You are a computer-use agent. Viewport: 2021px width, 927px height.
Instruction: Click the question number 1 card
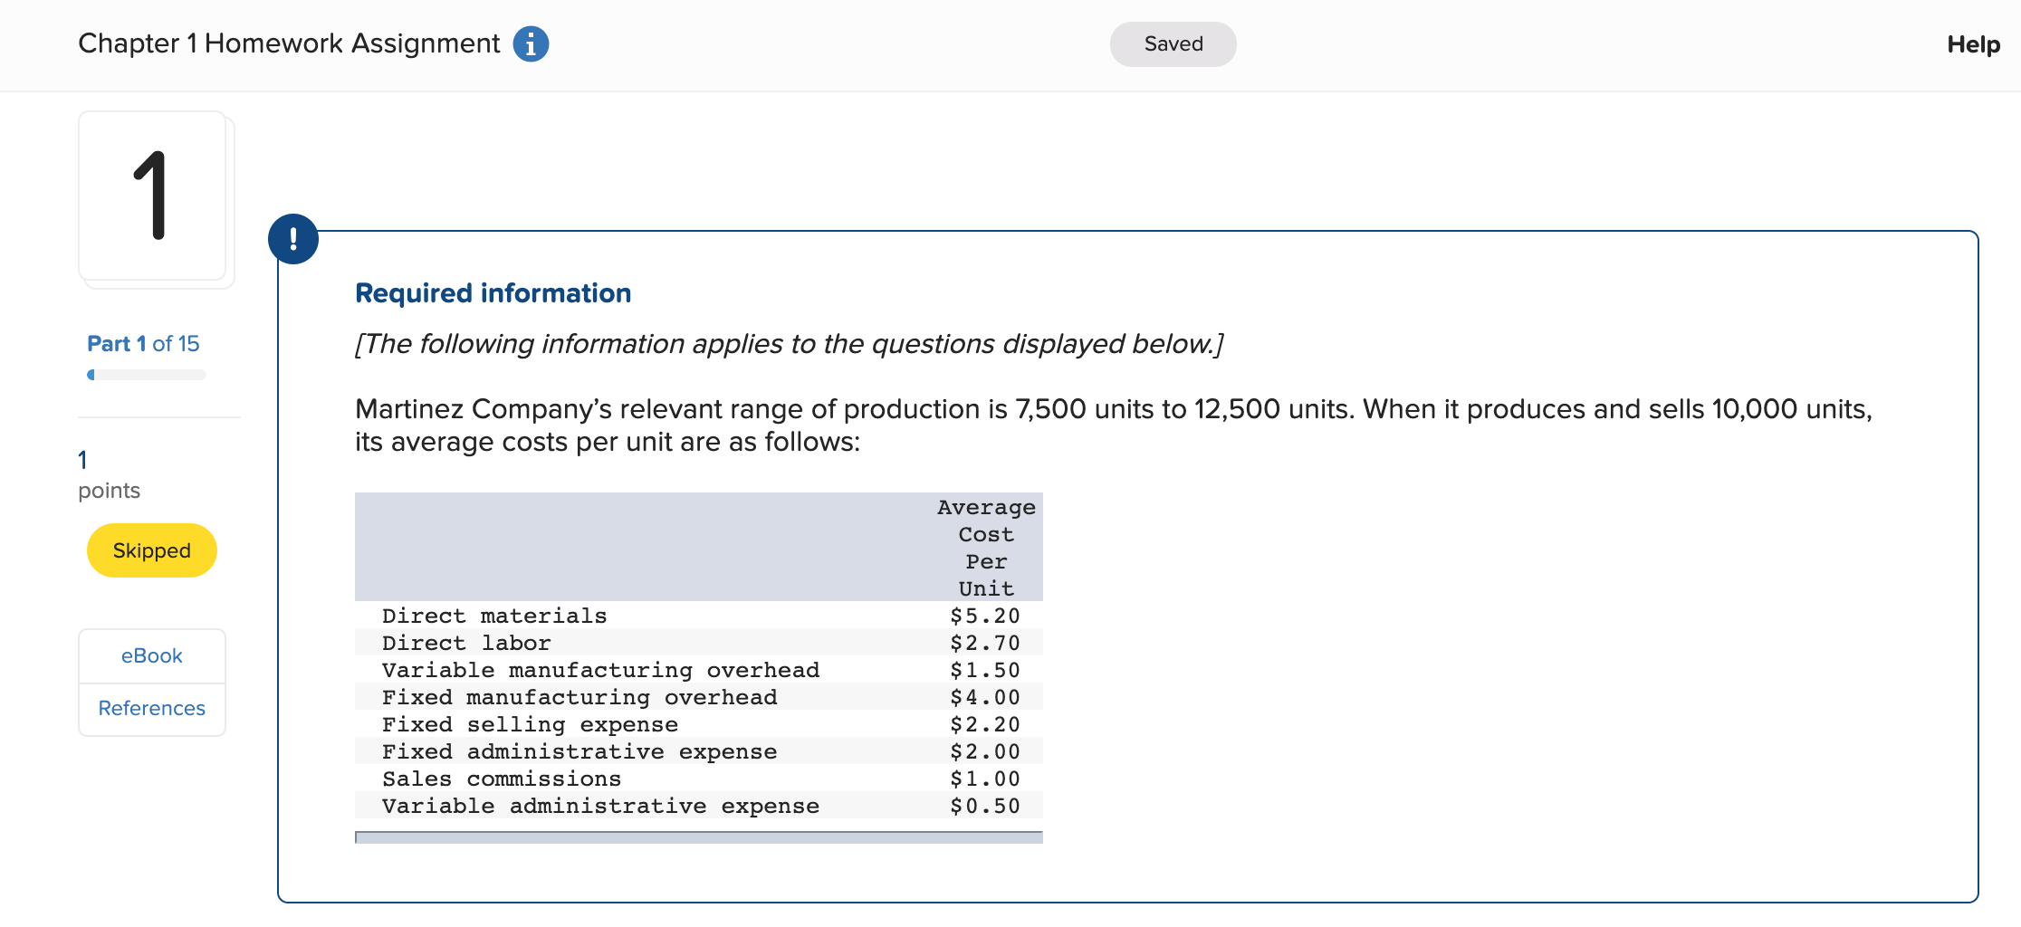[152, 196]
